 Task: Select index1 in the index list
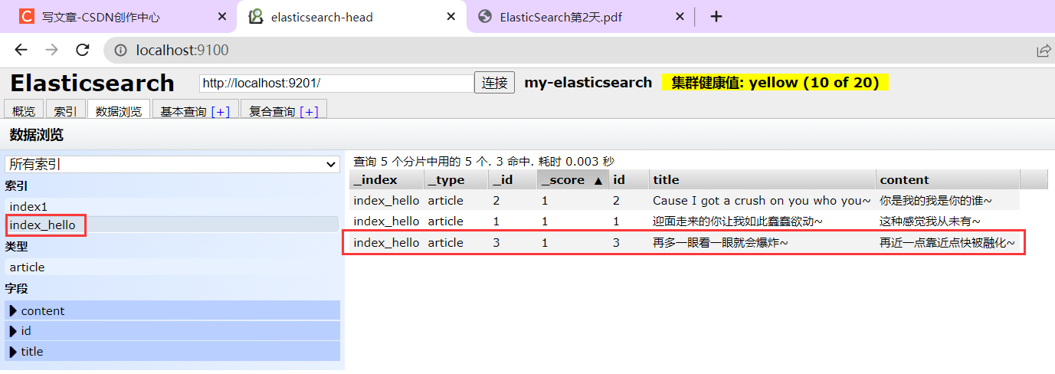pos(172,207)
